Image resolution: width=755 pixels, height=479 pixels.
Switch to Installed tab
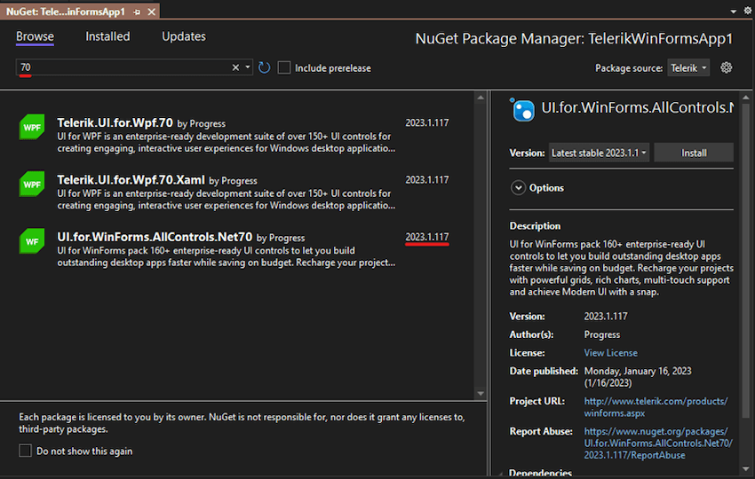107,36
